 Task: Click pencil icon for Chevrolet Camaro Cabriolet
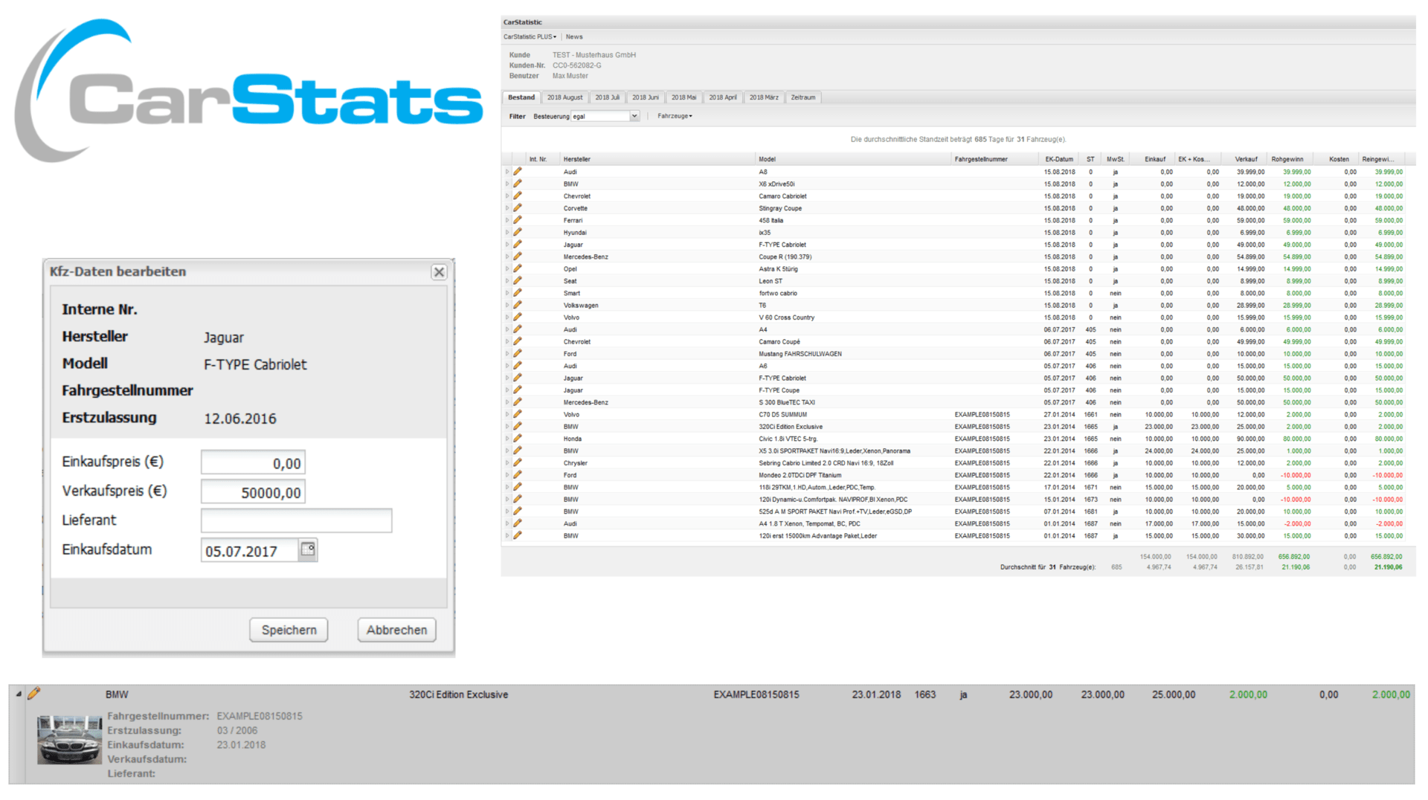click(x=518, y=196)
